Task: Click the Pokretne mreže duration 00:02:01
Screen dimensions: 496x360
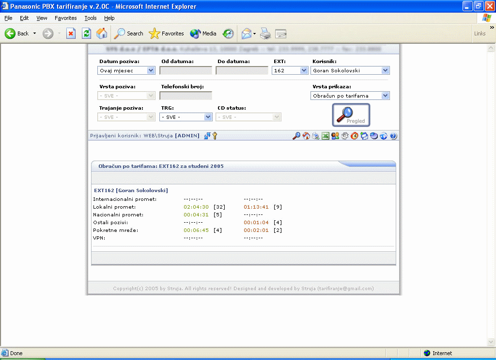Action: coord(256,230)
